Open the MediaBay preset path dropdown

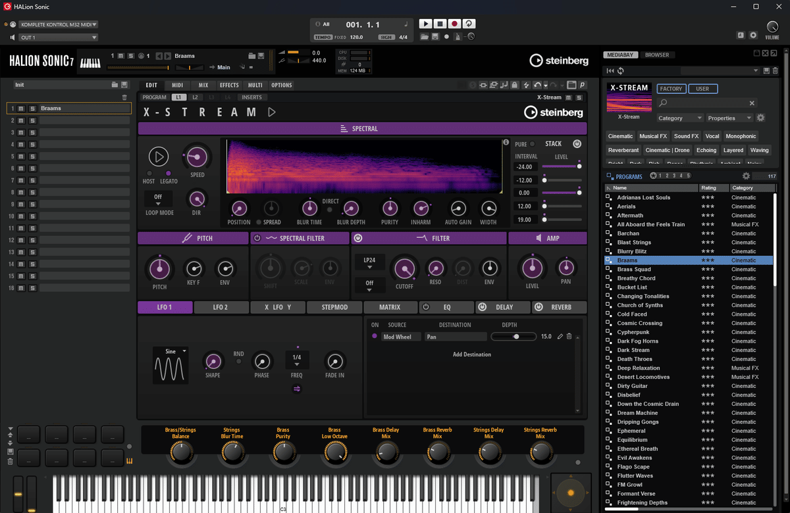click(x=720, y=70)
